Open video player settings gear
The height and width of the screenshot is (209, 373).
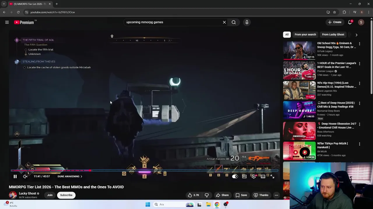254,176
